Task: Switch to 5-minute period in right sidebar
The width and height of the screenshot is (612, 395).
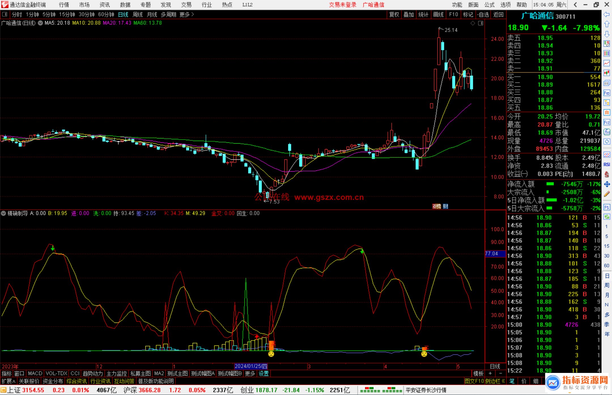Action: pyautogui.click(x=607, y=236)
